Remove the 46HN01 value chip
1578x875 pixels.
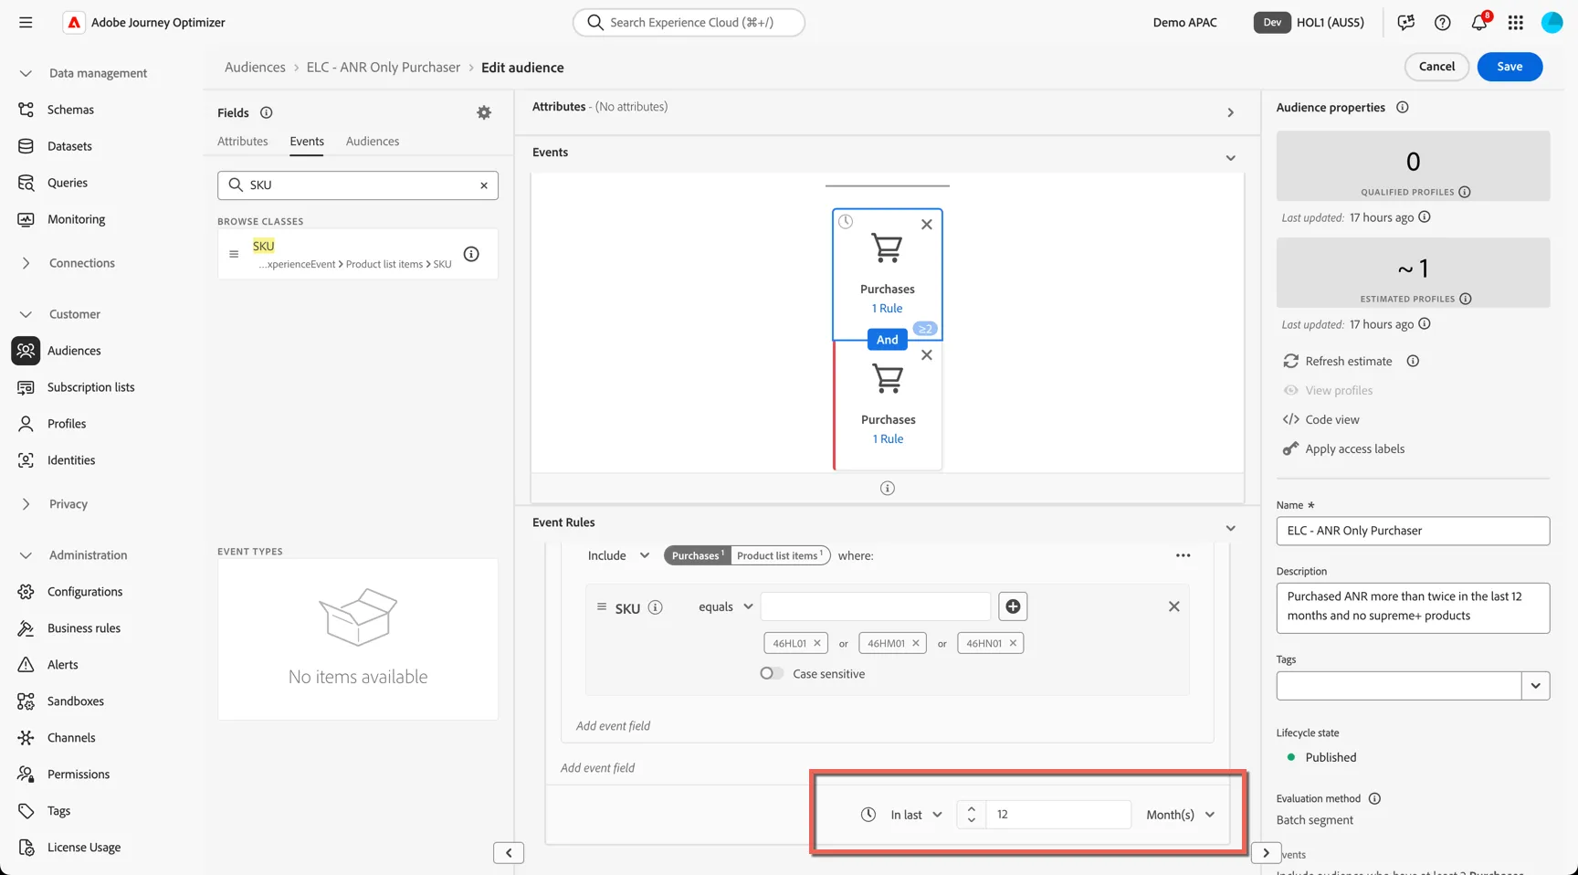[x=1013, y=643]
